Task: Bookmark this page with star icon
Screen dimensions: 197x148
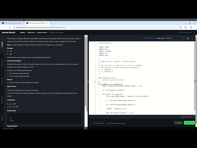Action: point(180,27)
